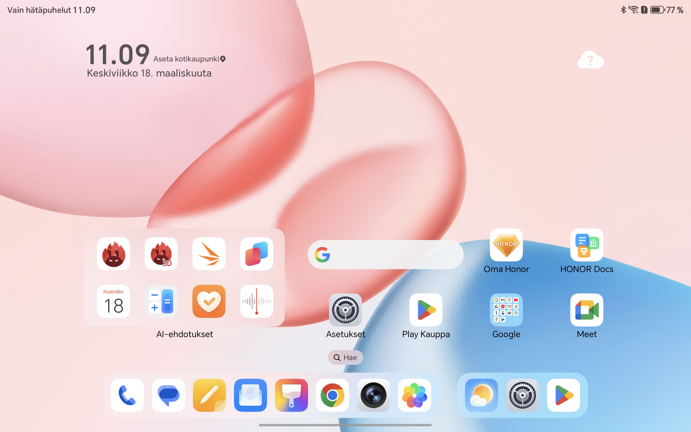Open the weather cloud widget

[591, 60]
